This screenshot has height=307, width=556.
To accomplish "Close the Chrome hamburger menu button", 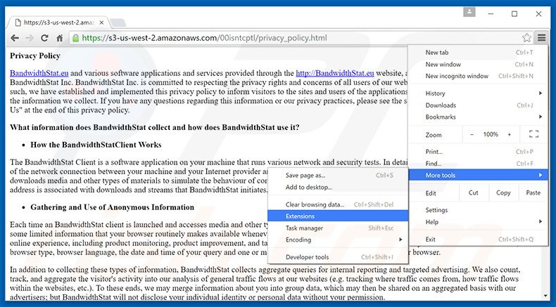I will coord(541,37).
